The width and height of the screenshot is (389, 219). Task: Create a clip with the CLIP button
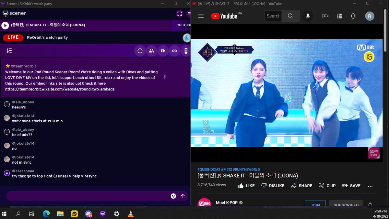coord(327,186)
